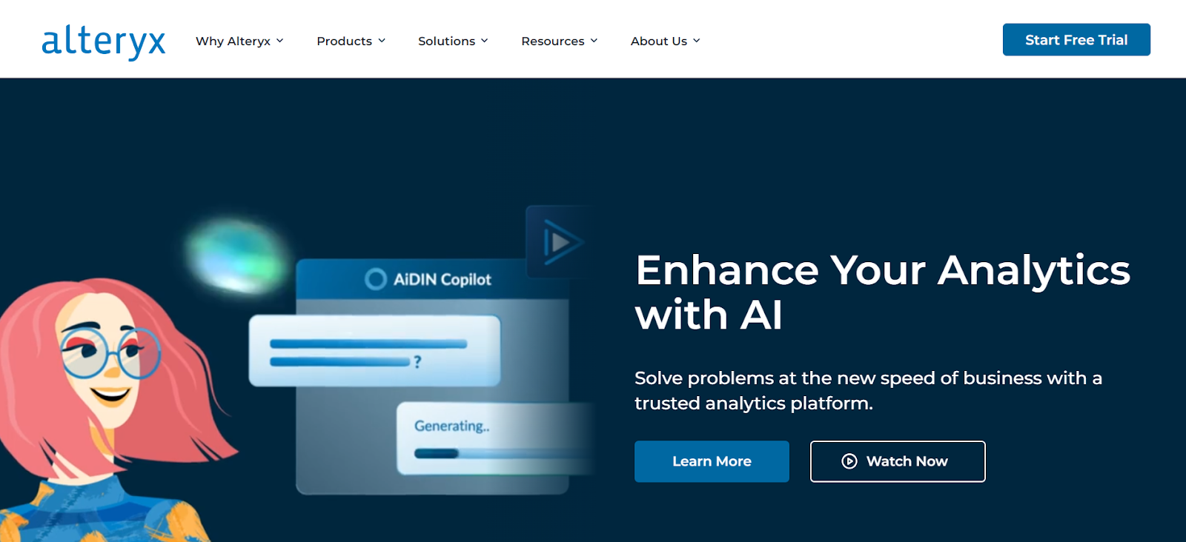Click the AiDIN Copilot title text
1186x542 pixels.
442,279
